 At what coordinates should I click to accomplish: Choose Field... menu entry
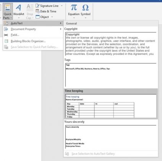tap(33, 35)
